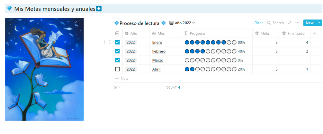323x134 pixels.
Task: Check the Abril row checkbox
Action: coord(117,69)
